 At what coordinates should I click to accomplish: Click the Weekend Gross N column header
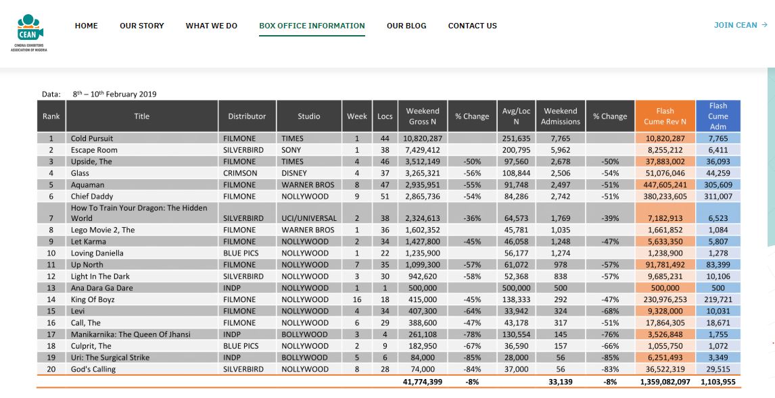click(423, 116)
